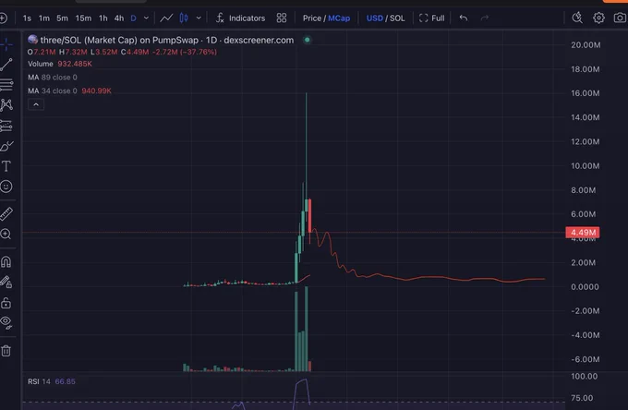The image size is (628, 410).
Task: Take a chart snapshot with camera
Action: [620, 18]
